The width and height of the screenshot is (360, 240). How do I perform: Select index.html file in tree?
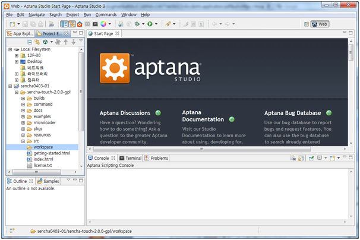click(43, 159)
